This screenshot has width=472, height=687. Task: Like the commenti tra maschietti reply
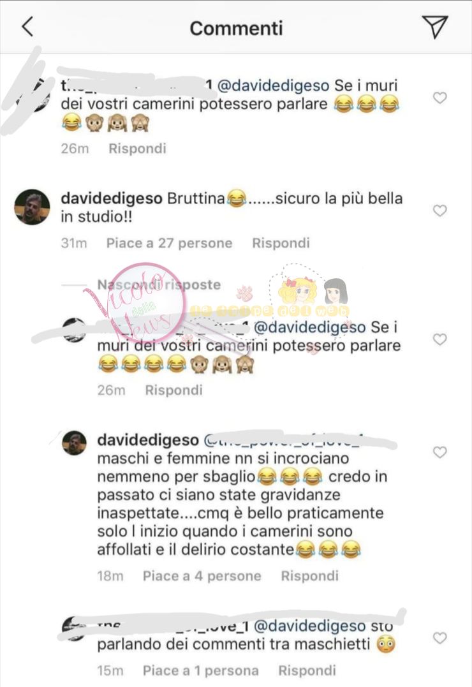[x=439, y=638]
